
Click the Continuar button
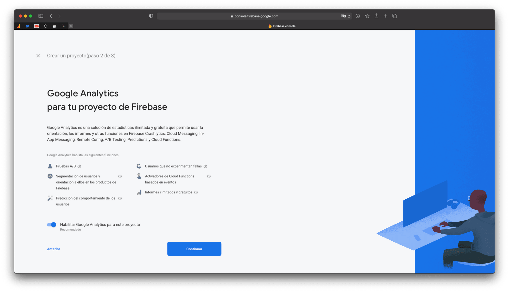pos(194,249)
